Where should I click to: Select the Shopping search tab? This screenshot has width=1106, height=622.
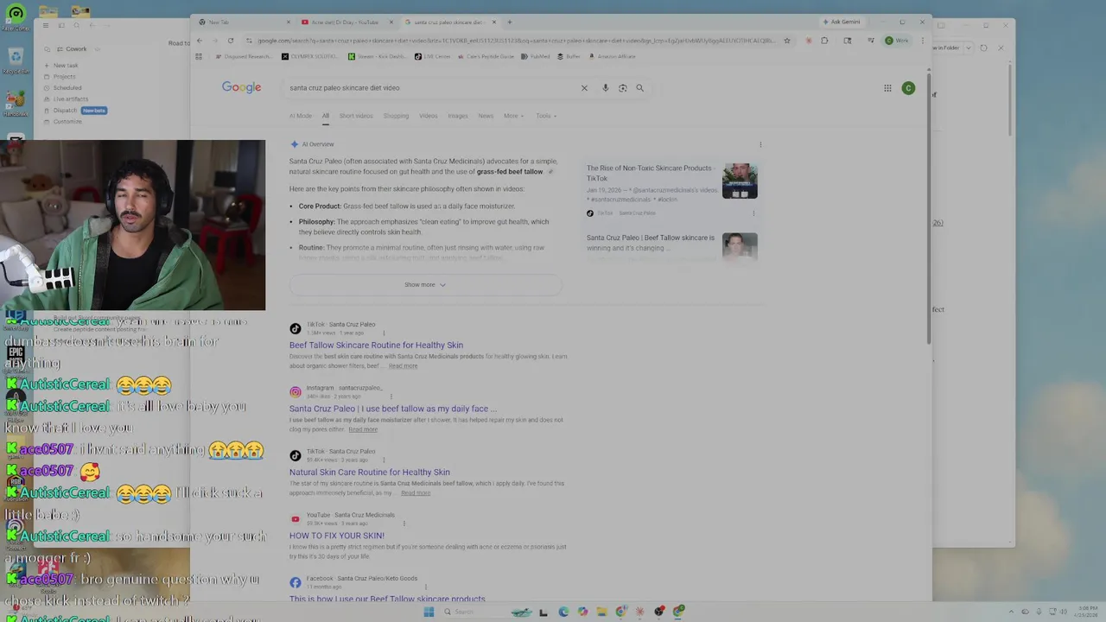pyautogui.click(x=396, y=116)
